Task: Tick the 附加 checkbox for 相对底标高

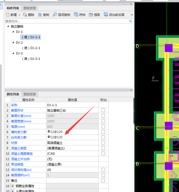Action: 103,170
